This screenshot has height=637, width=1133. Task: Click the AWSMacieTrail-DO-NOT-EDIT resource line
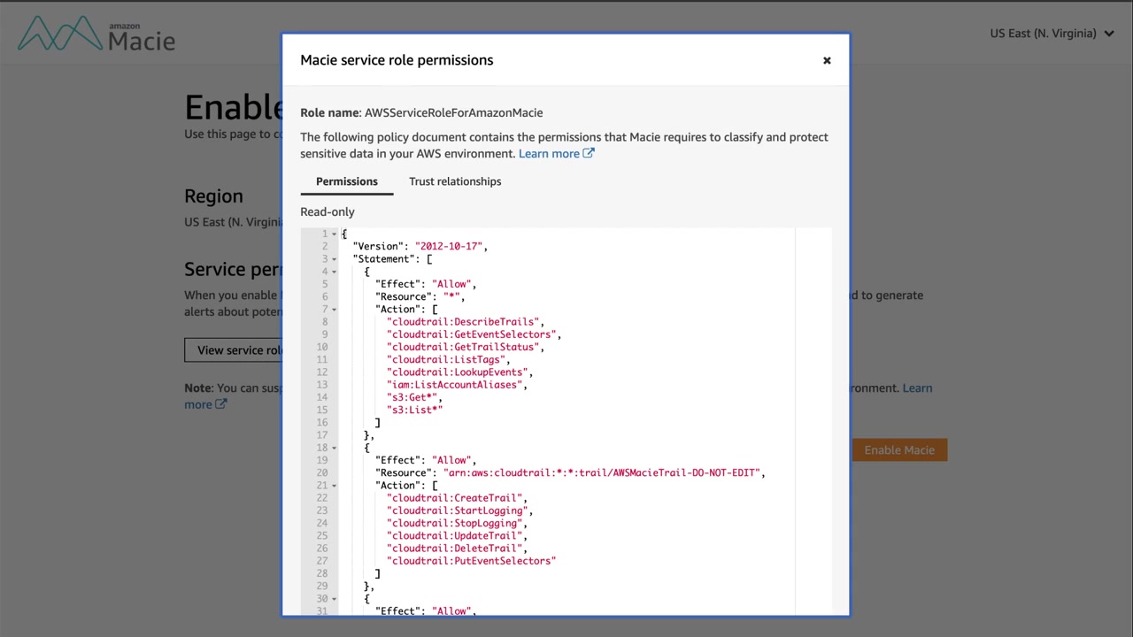(x=604, y=472)
